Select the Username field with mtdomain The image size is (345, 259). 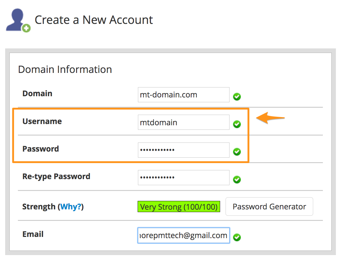[x=183, y=122]
